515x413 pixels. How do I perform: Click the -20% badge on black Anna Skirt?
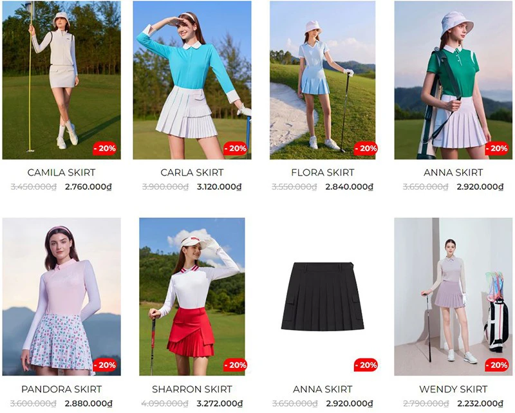click(x=366, y=365)
